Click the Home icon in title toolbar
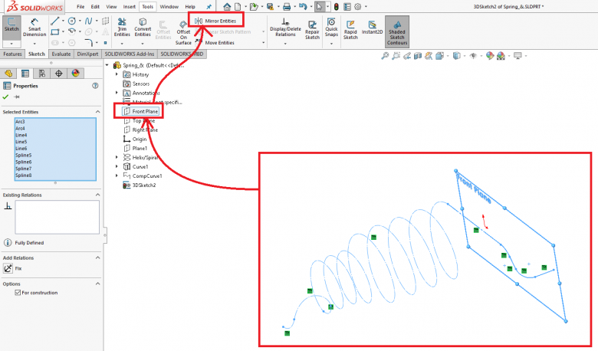The height and width of the screenshot is (351, 598). (227, 6)
